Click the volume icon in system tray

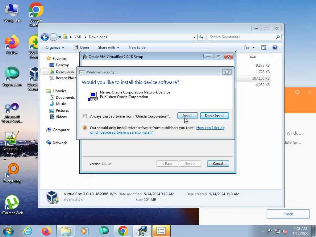[x=285, y=231]
